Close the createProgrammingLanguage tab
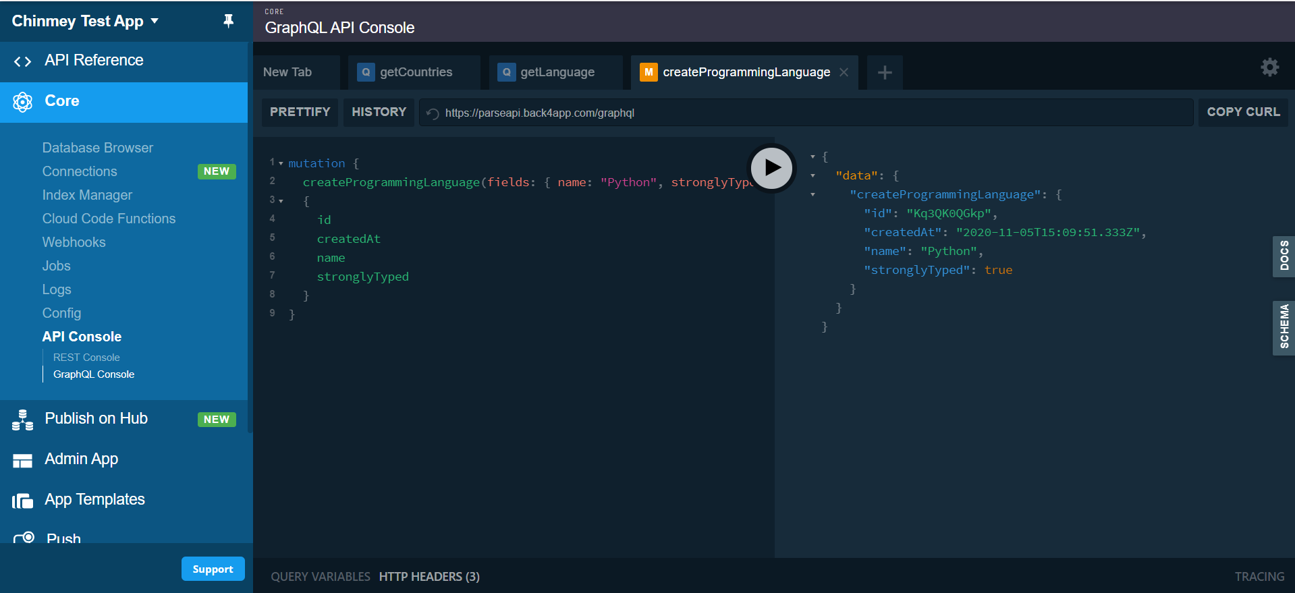Screen dimensions: 1295x593 tap(844, 72)
